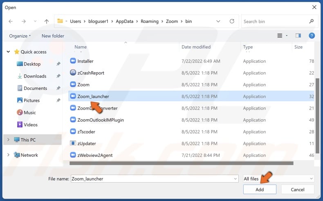Viewport: 323px width, 201px height.
Task: Click the Add button
Action: (x=260, y=190)
